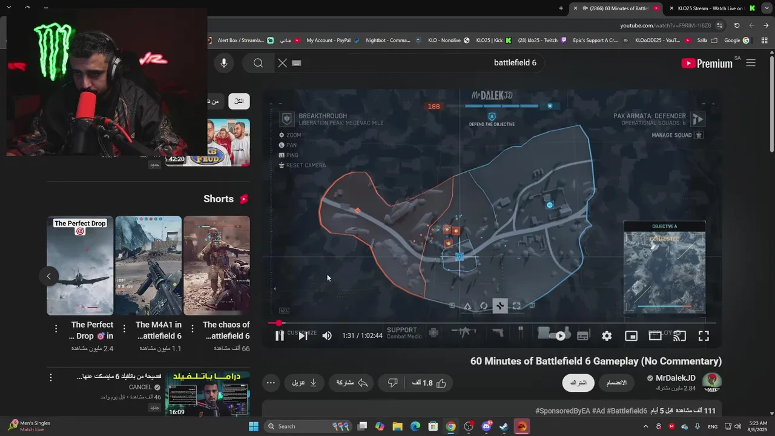
Task: Dislike the video with thumbs down
Action: (392, 383)
